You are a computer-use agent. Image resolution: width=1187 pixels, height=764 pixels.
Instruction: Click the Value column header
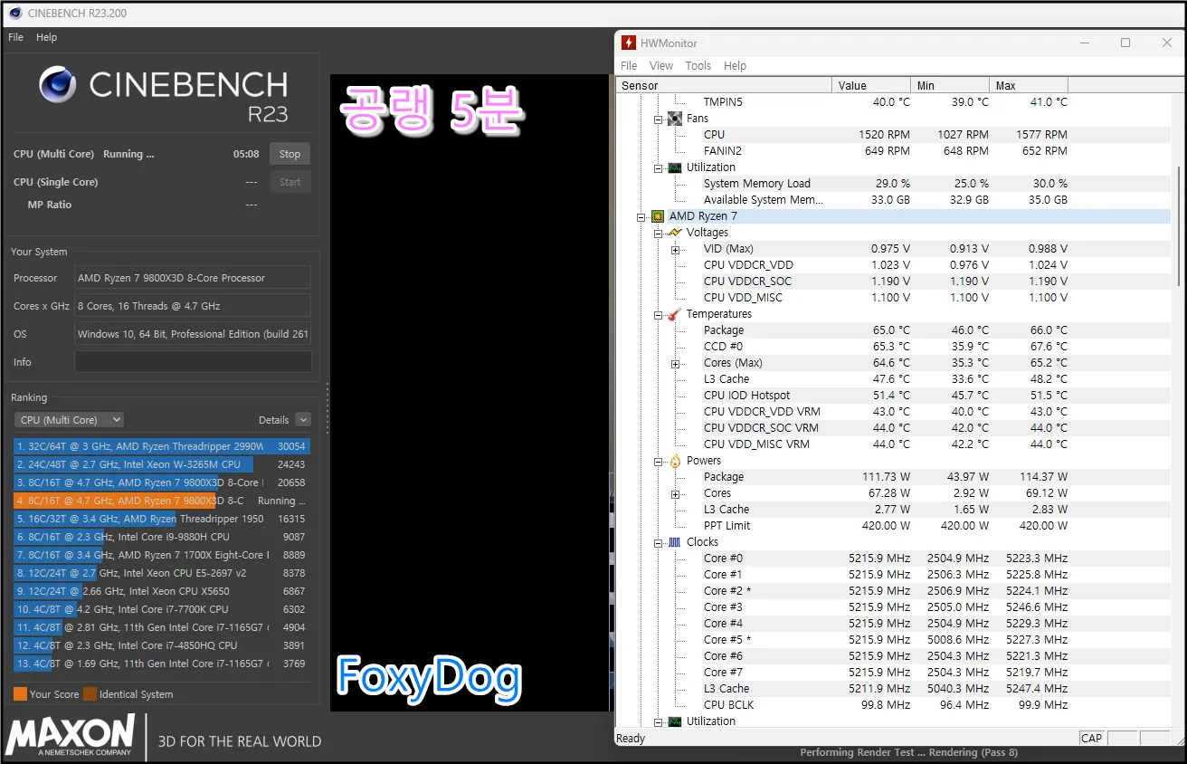pos(871,85)
